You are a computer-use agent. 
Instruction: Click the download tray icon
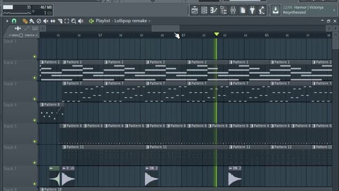point(275,10)
